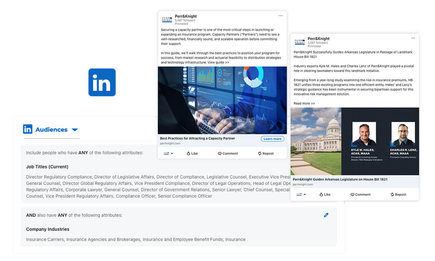This screenshot has width=435, height=261.
Task: Click the 'Insurance Carriers' industry
Action: (45, 239)
